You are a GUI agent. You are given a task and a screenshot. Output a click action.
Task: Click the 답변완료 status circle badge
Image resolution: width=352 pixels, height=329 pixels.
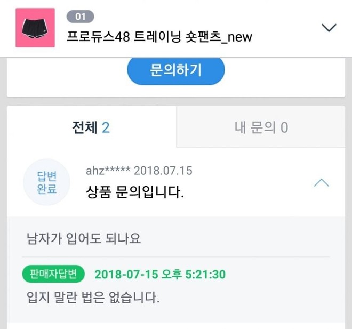tap(47, 182)
